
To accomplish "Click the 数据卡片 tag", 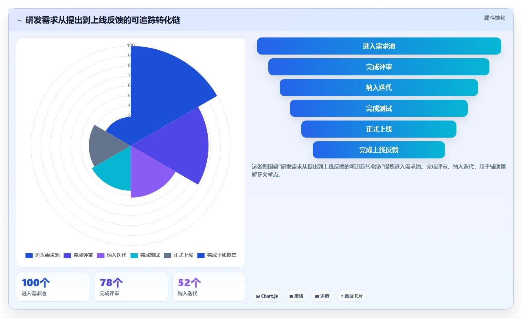I will tap(351, 296).
